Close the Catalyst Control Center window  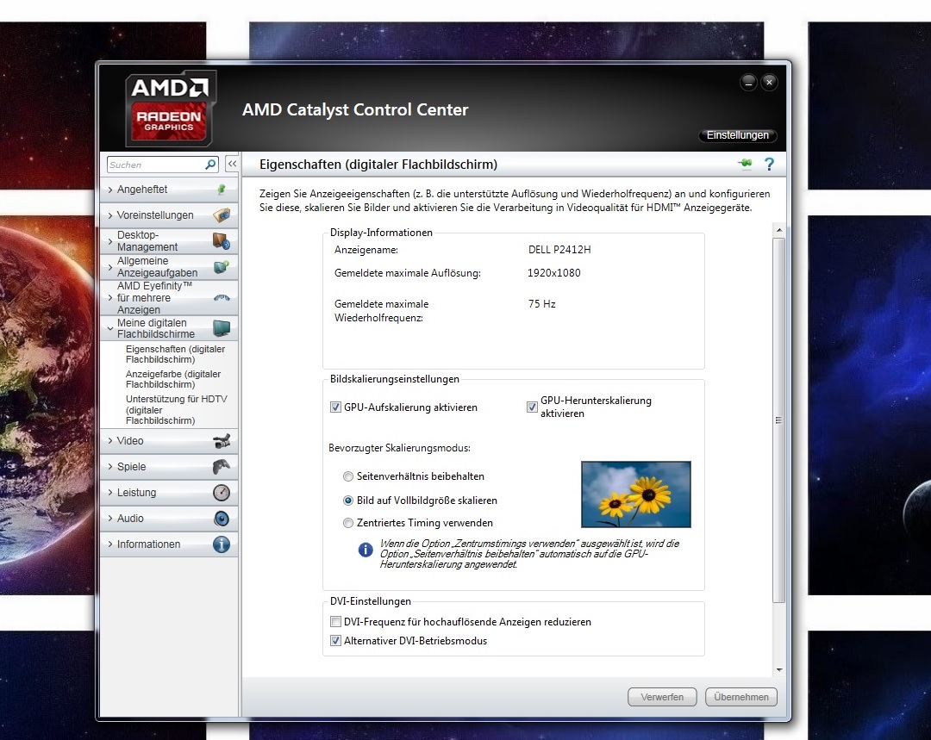(769, 82)
